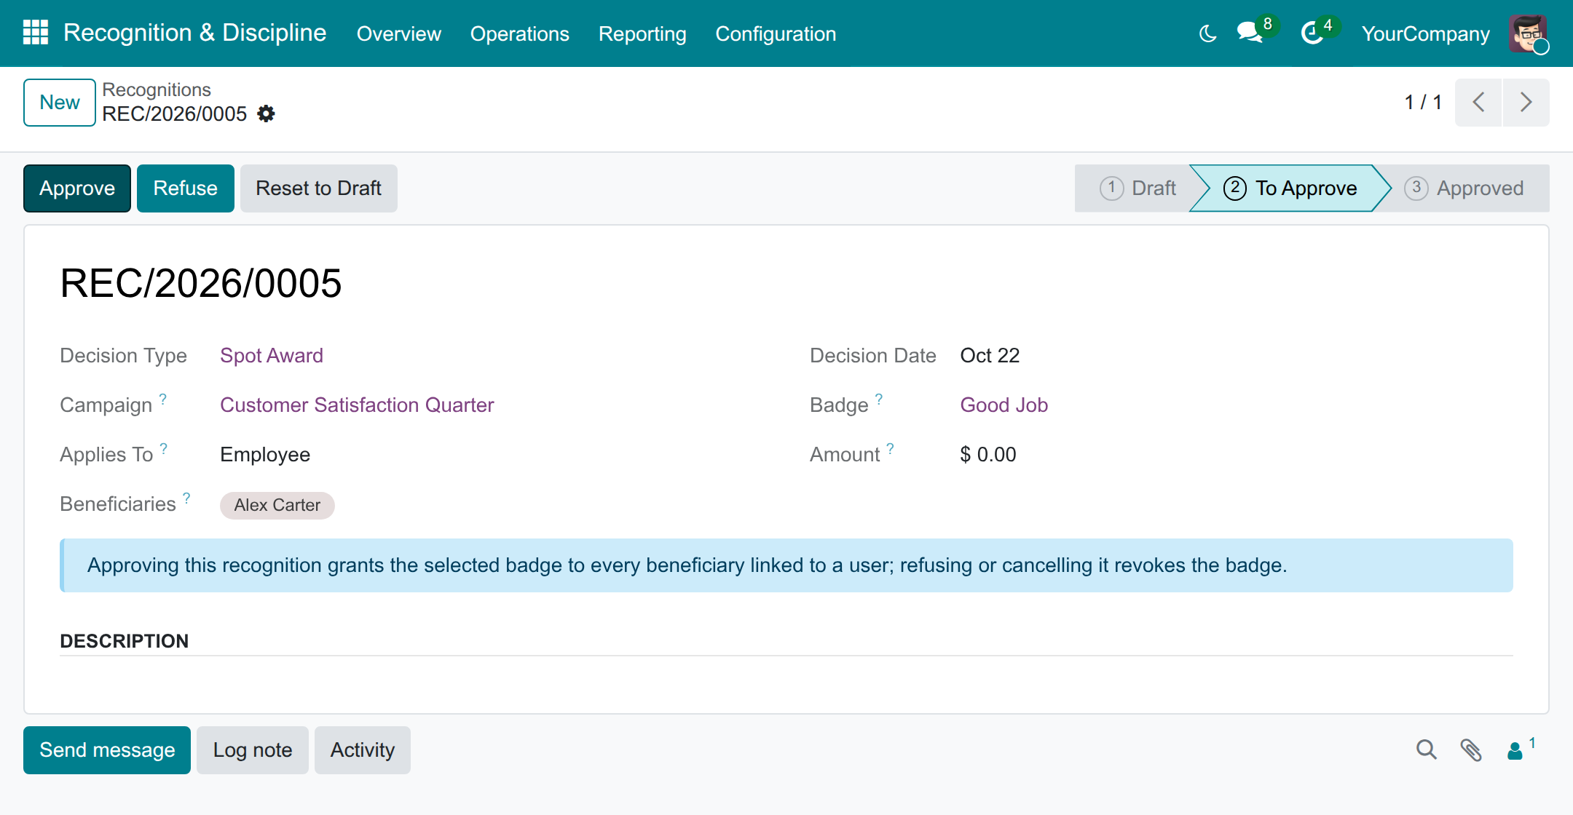Click the Amount value $ 0.00
Viewport: 1573px width, 815px height.
[x=988, y=454]
